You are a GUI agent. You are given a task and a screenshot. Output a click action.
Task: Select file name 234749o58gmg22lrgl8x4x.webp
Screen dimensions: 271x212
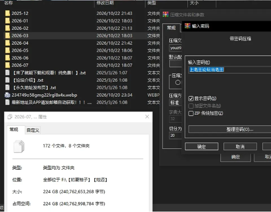pyautogui.click(x=44, y=95)
